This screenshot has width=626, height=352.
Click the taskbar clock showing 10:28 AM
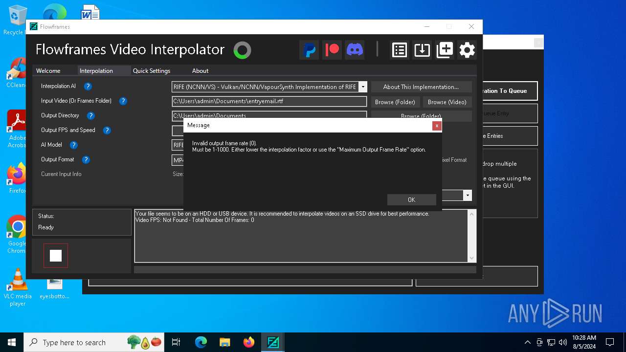click(x=584, y=342)
